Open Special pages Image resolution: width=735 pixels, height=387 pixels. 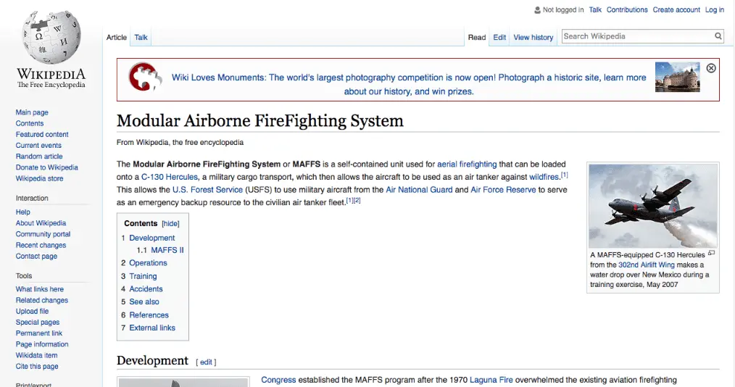(x=38, y=322)
